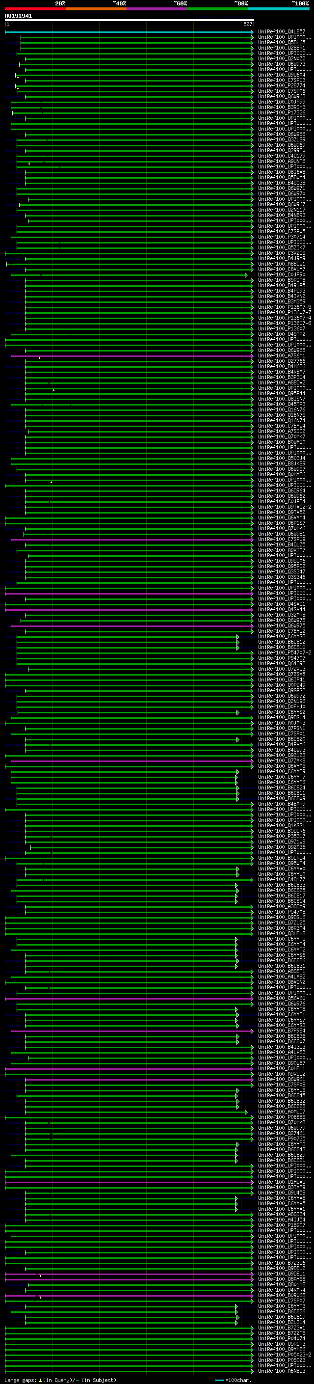The height and width of the screenshot is (1384, 314).
Task: Select the UniRef100_B2L314 label
Action: pos(282,1322)
